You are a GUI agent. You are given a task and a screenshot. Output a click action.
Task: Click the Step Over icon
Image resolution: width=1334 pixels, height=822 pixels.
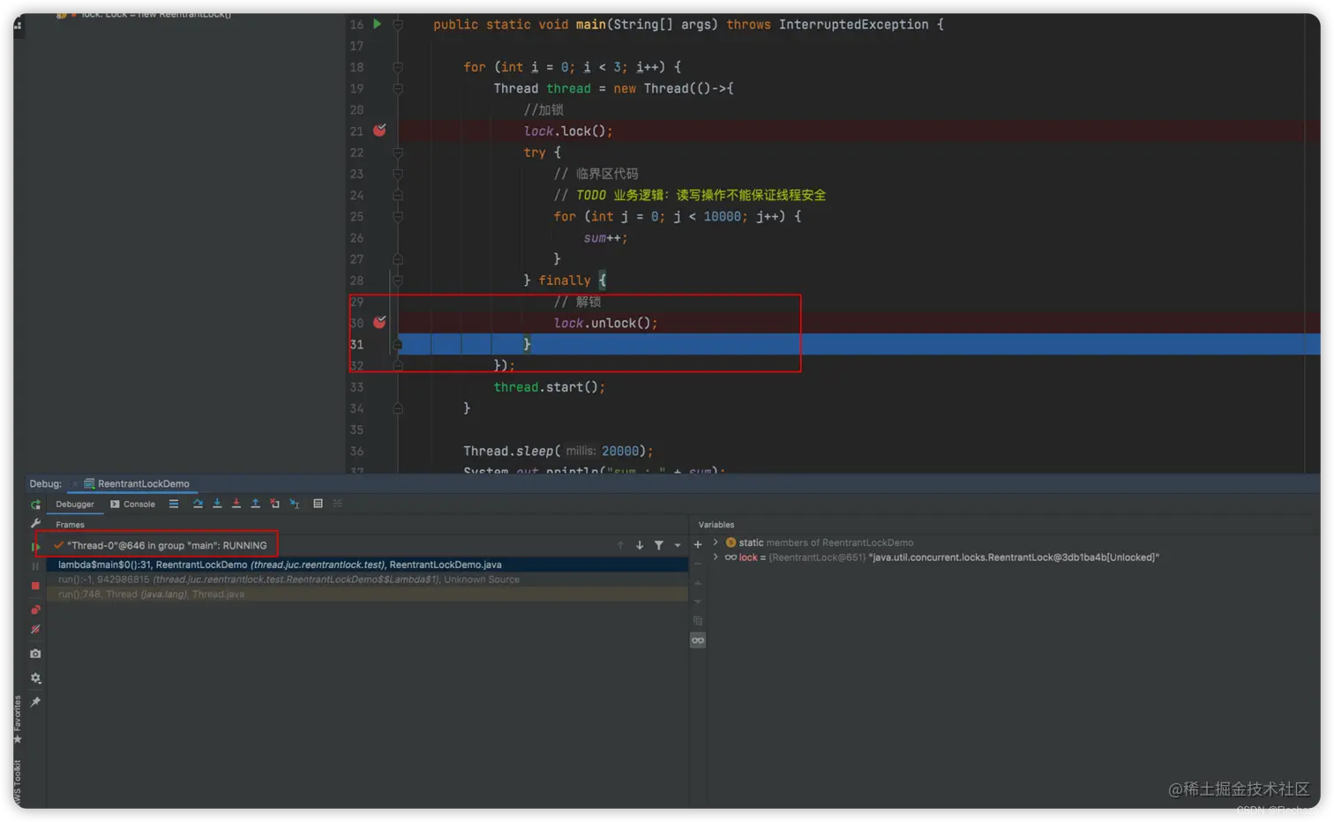pos(198,504)
